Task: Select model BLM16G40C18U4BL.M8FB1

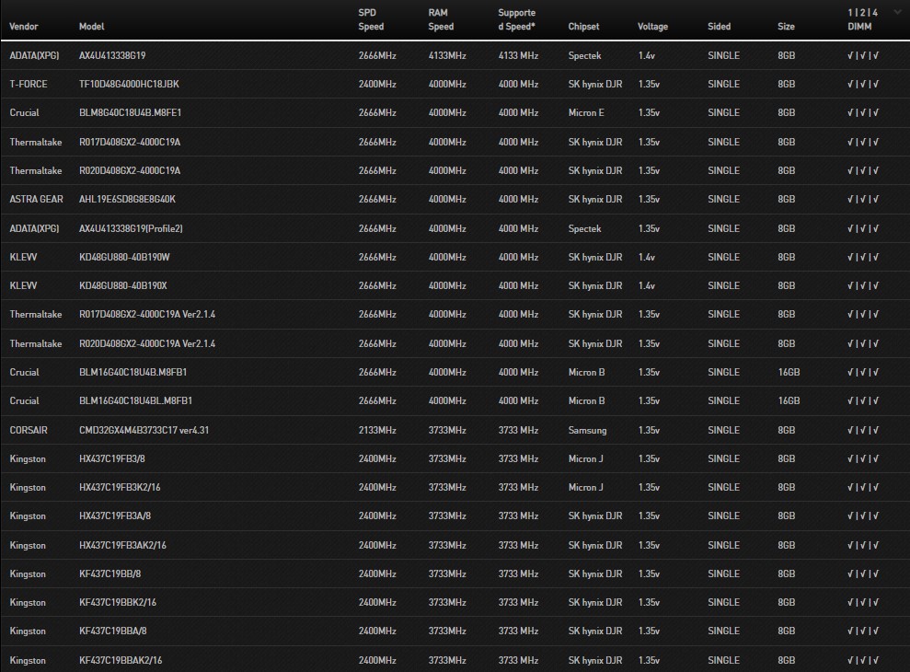Action: click(136, 400)
